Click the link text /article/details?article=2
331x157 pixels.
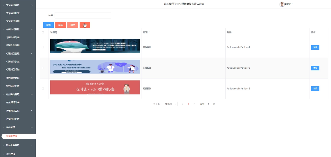tap(239, 68)
